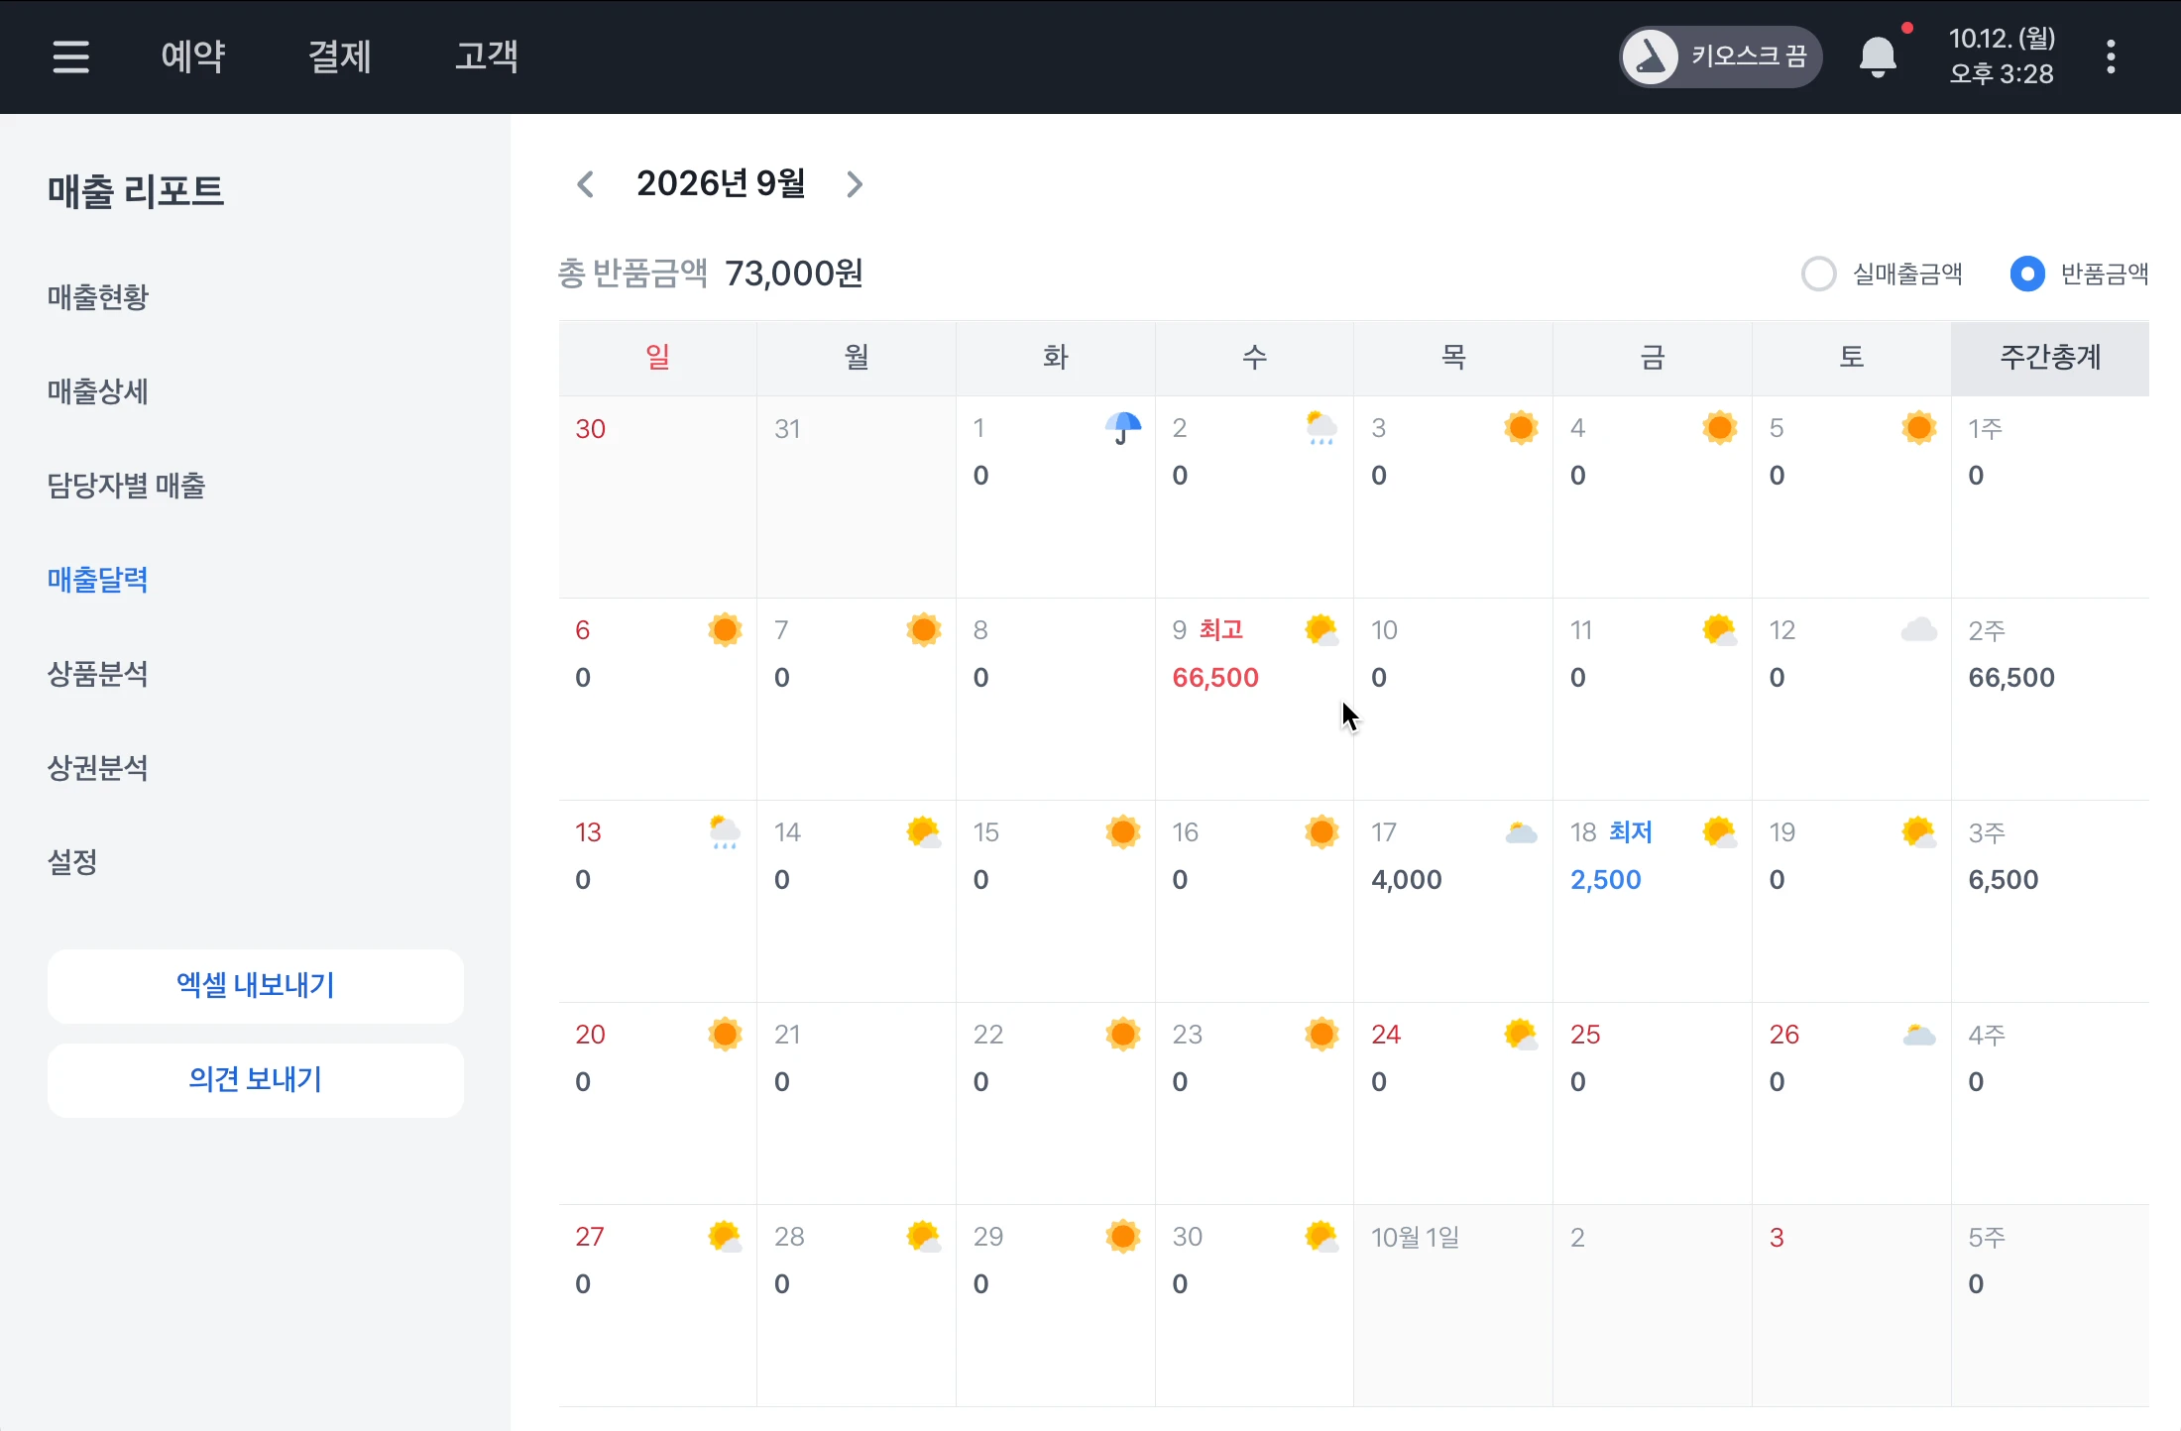The width and height of the screenshot is (2181, 1431).
Task: Open the 고객 top menu
Action: coord(486,56)
